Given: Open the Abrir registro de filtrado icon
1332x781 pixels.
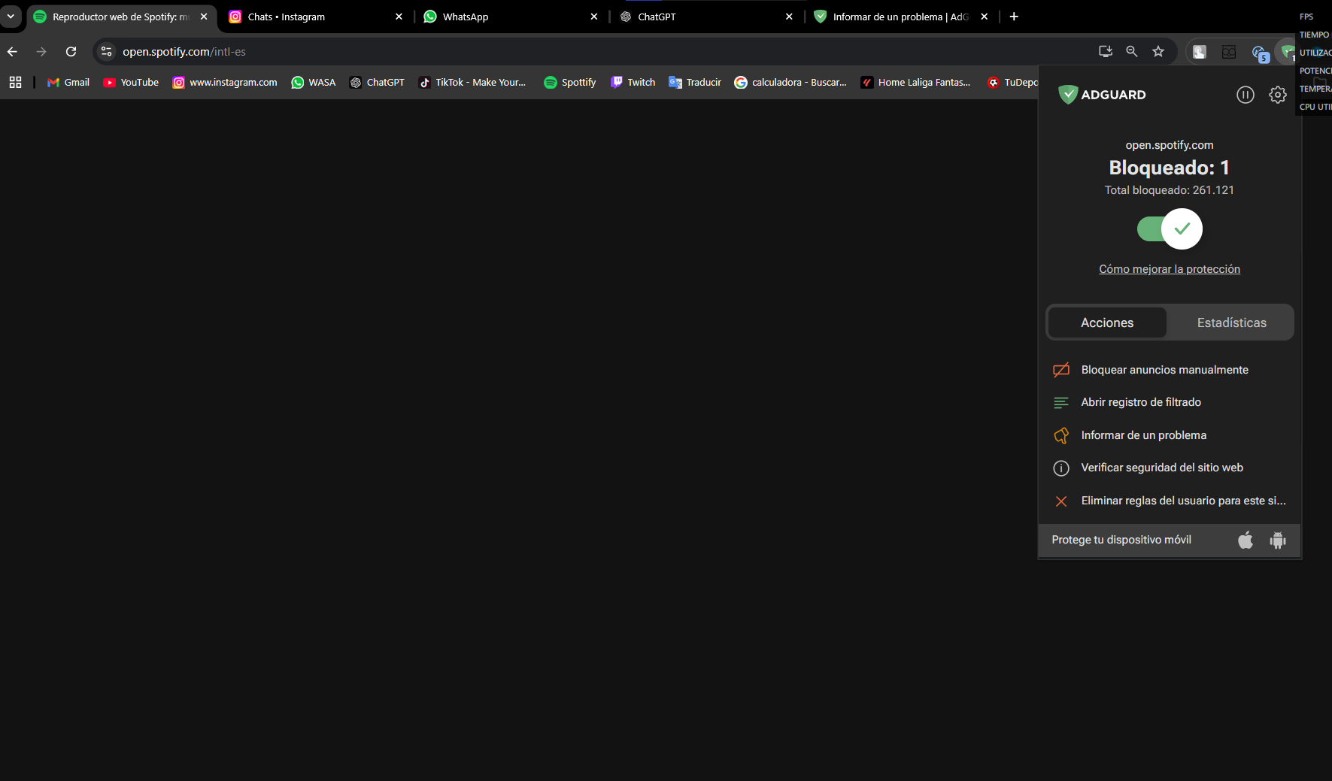Looking at the screenshot, I should (1062, 402).
